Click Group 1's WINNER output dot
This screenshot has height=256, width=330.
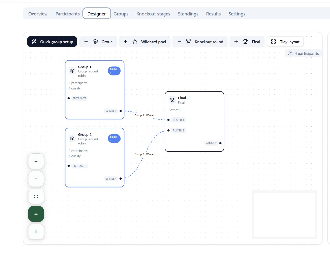(121, 111)
